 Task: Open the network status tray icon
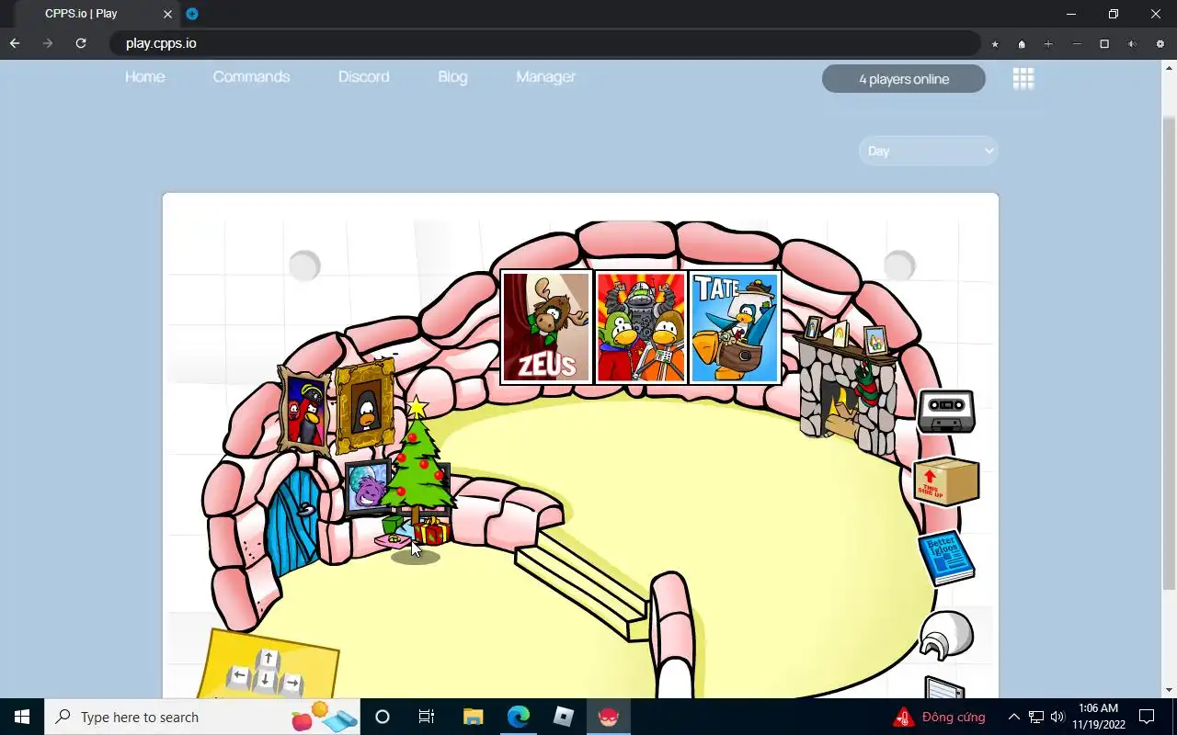click(x=1036, y=717)
